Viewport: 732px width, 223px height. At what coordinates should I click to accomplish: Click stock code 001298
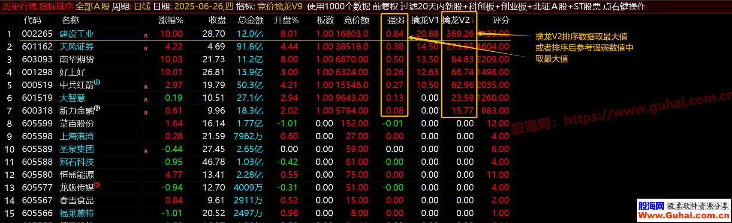tap(37, 72)
